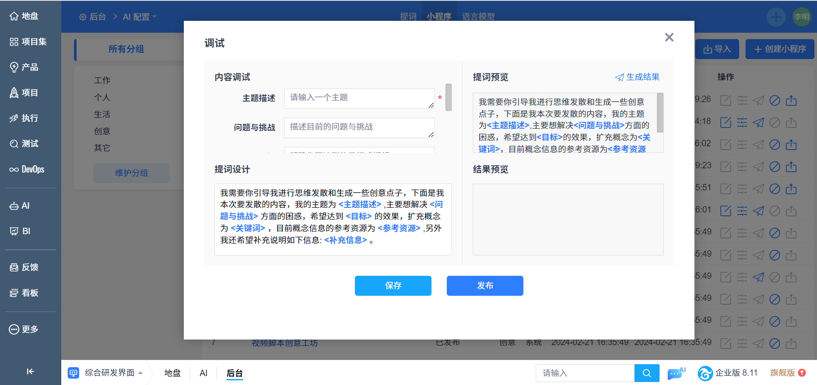Publish with the 发布 button

pyautogui.click(x=485, y=286)
